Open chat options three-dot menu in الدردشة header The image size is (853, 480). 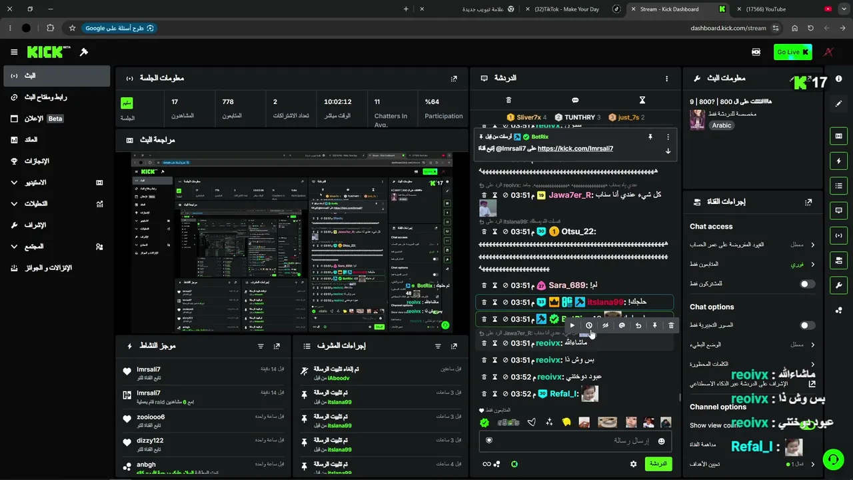click(666, 79)
